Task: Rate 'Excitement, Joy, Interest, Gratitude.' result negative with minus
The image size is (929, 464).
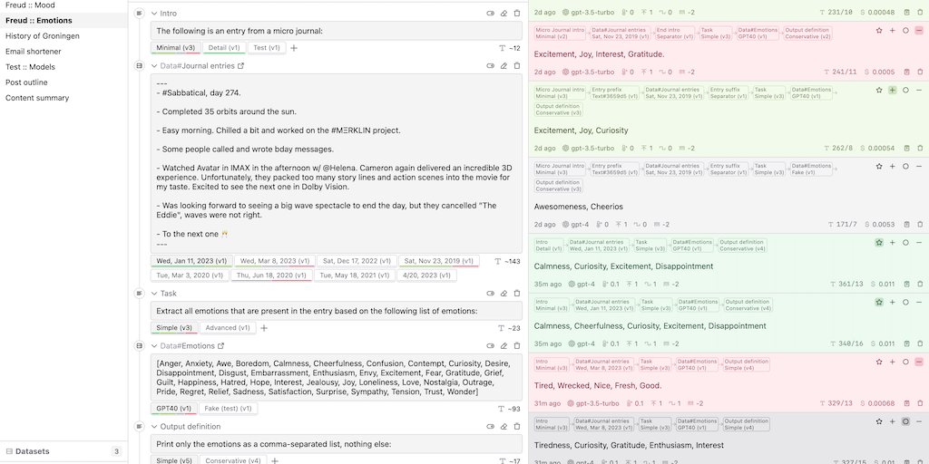Action: (919, 30)
